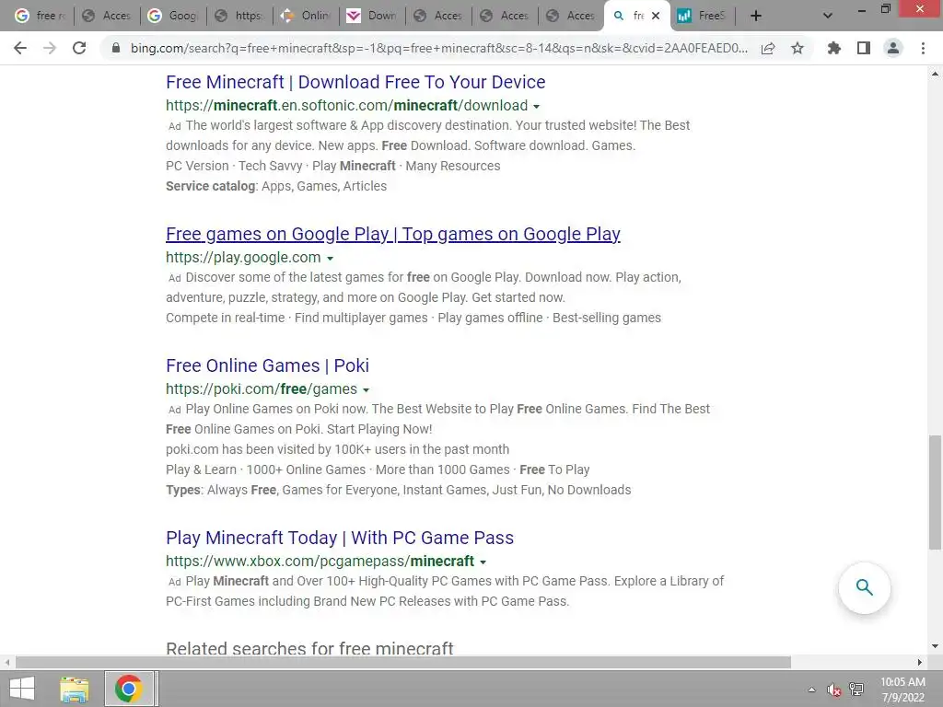Expand the poki.com URL dropdown arrow
Image resolution: width=943 pixels, height=707 pixels.
click(x=366, y=390)
